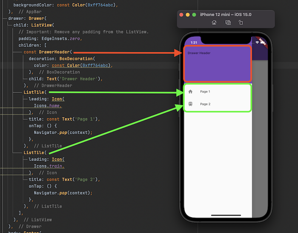
Task: Click the train icon beside Page 2
Action: 190,104
